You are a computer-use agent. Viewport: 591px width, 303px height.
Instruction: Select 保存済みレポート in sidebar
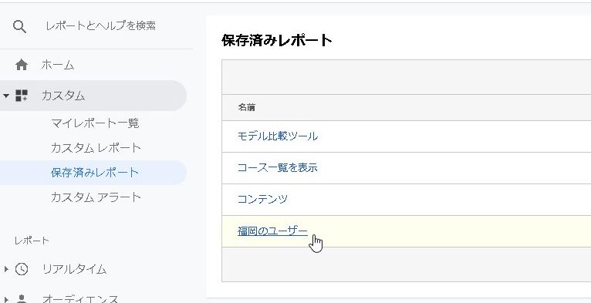(x=95, y=173)
